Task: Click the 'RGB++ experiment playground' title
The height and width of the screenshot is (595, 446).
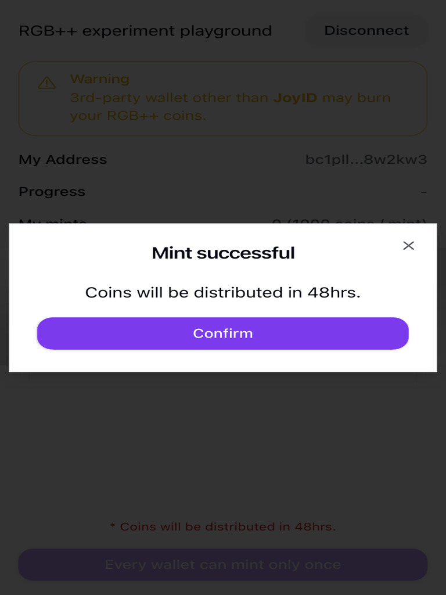Action: pos(145,31)
